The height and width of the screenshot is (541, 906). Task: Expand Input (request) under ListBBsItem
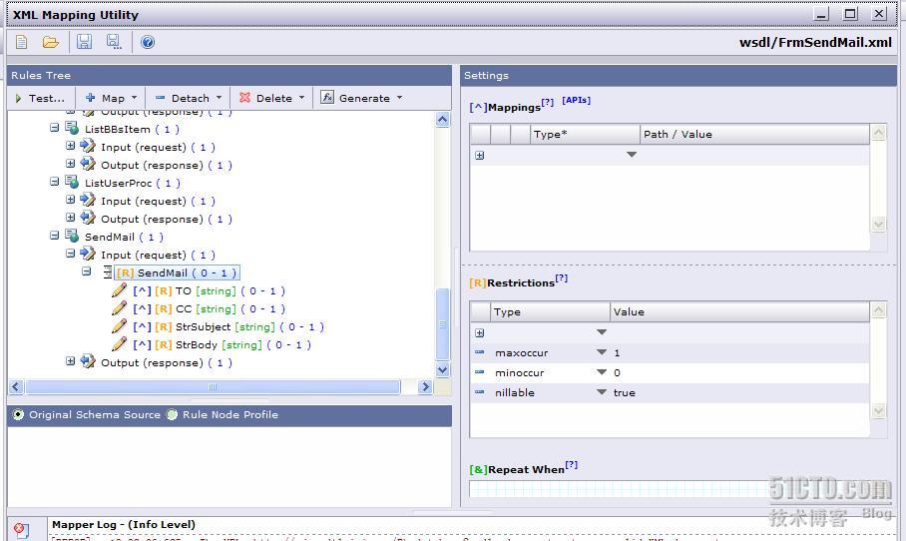click(x=71, y=146)
